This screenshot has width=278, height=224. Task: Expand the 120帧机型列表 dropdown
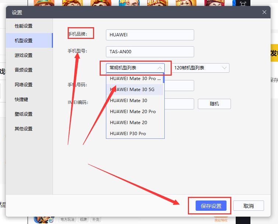(x=200, y=68)
